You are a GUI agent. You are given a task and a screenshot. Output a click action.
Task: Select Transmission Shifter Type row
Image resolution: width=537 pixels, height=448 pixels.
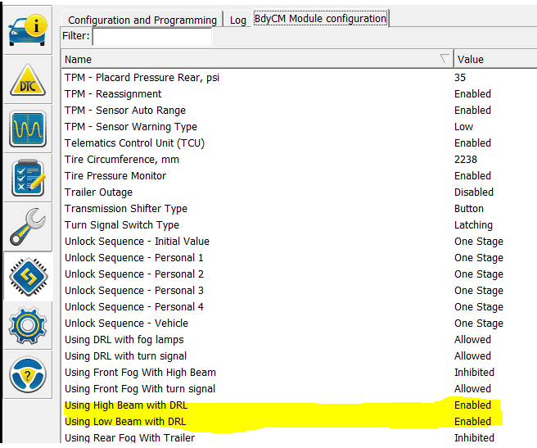[299, 209]
